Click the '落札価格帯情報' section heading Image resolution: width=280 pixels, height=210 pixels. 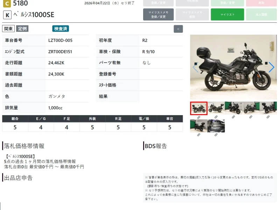24,146
